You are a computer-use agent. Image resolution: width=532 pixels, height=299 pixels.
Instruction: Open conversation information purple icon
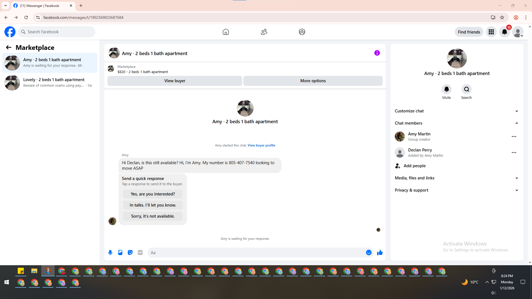click(x=377, y=53)
